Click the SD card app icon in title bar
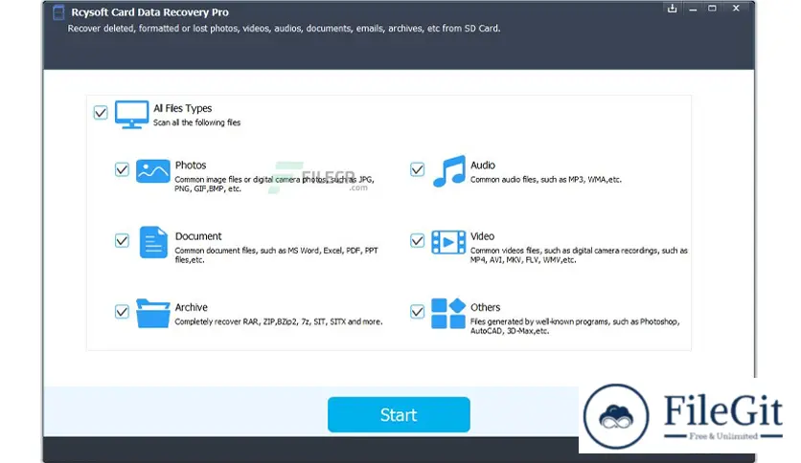Screen dimensions: 801x463 (58, 12)
